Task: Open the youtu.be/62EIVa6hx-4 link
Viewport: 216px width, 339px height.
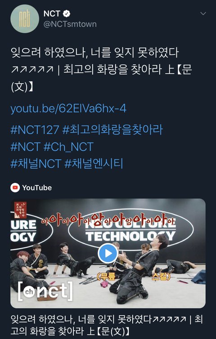Action: click(x=68, y=108)
